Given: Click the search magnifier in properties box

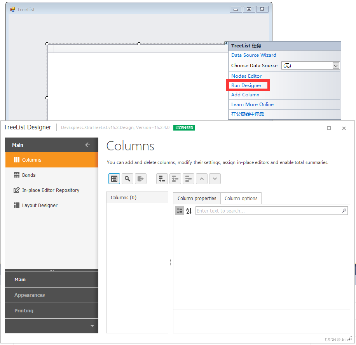Looking at the screenshot, I should pos(344,211).
